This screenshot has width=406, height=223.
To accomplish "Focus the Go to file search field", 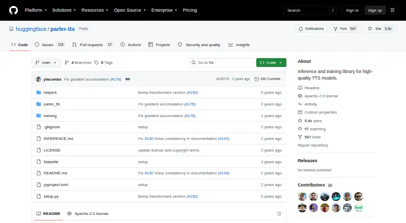I will click(x=222, y=63).
